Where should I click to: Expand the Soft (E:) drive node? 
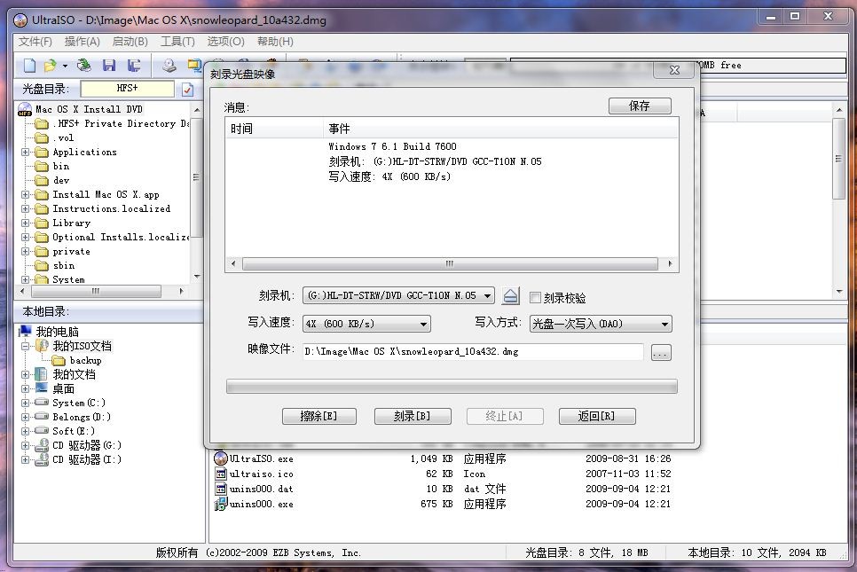[25, 431]
